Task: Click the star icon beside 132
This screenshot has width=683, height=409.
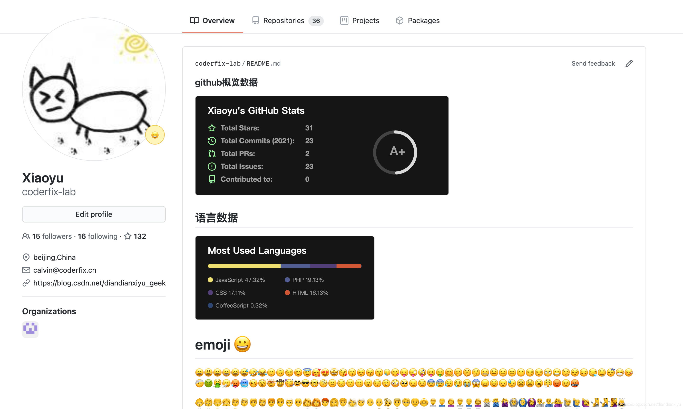Action: pyautogui.click(x=128, y=236)
